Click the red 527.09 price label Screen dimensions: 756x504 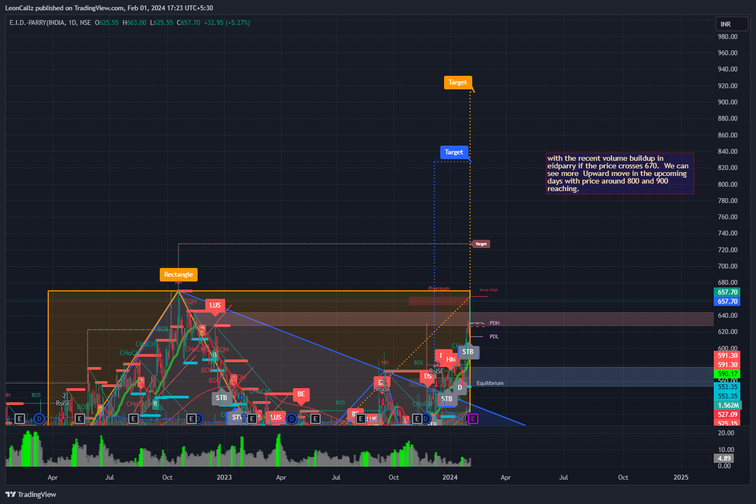pos(727,415)
